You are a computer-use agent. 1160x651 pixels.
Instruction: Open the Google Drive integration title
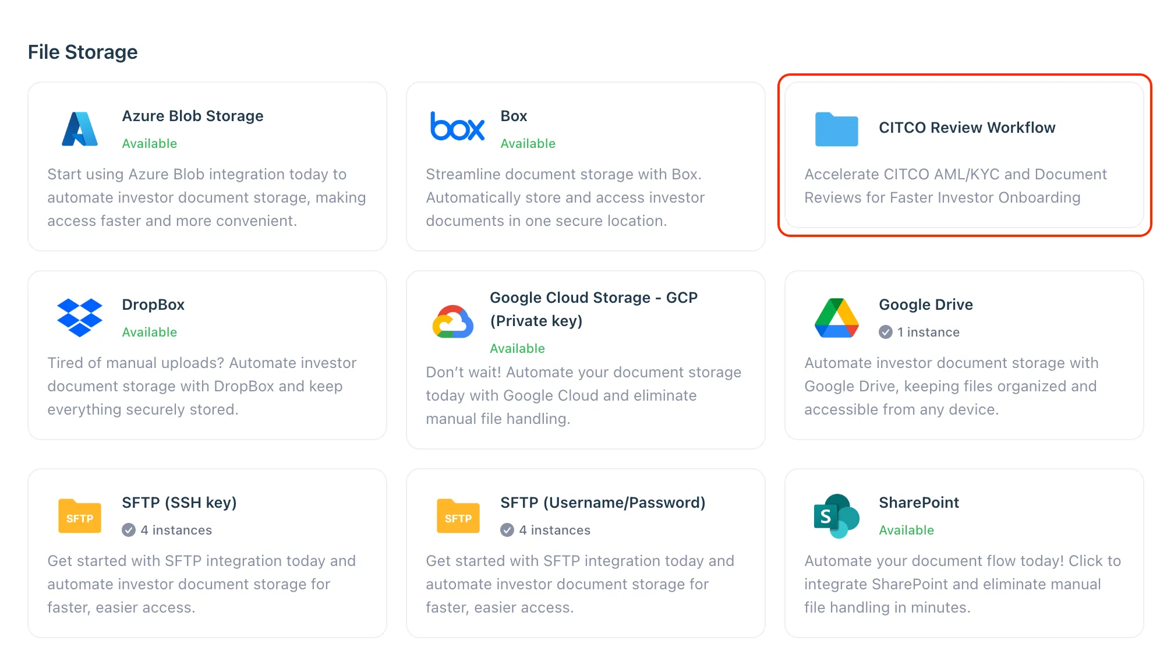click(926, 305)
